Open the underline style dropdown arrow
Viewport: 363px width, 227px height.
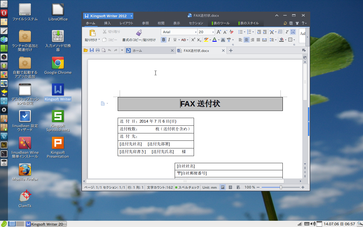pos(179,40)
